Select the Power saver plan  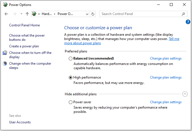coord(71,102)
